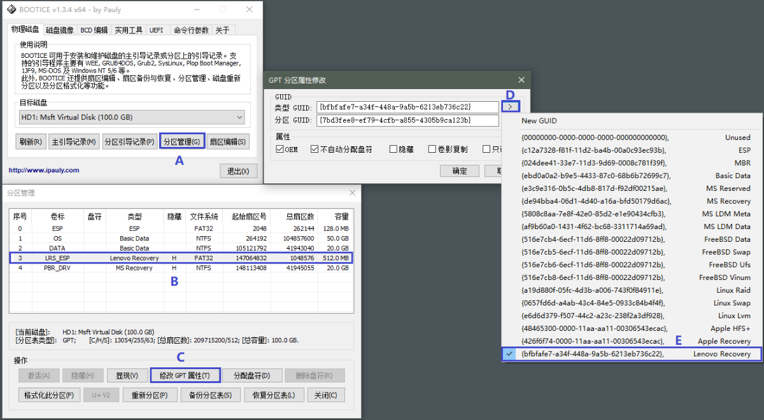
Task: Select the LRS_ESP partition row
Action: click(181, 258)
